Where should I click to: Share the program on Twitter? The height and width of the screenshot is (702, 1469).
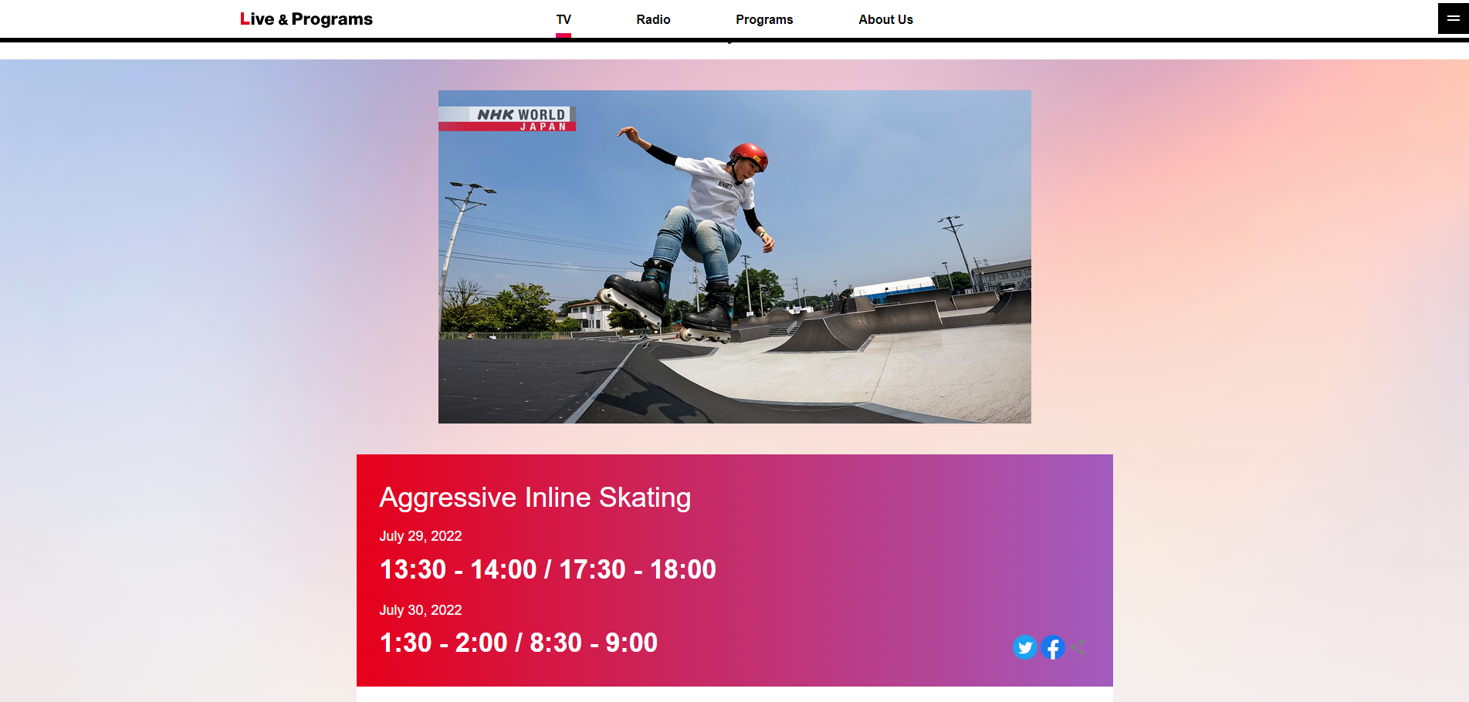coord(1024,647)
